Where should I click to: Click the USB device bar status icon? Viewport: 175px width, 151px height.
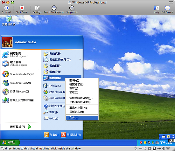click(x=140, y=148)
